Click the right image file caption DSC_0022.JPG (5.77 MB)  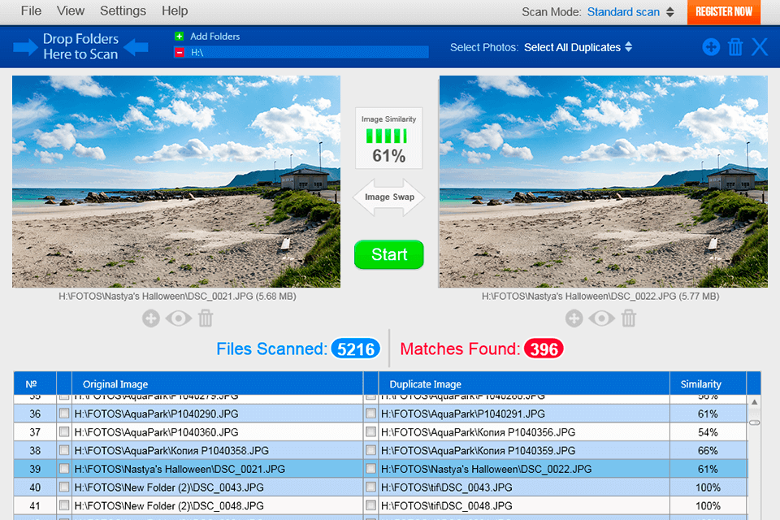600,297
